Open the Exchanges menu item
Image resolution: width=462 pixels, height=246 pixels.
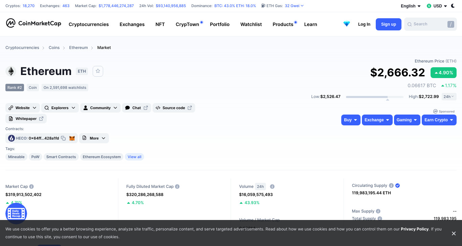coord(132,24)
